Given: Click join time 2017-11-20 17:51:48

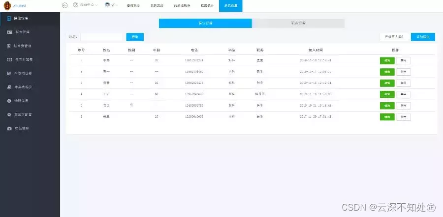Looking at the screenshot, I should [x=316, y=117].
